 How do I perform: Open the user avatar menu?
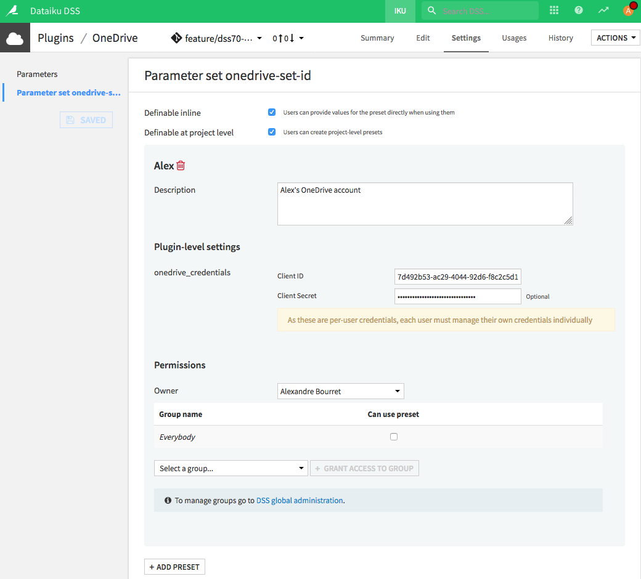pyautogui.click(x=628, y=10)
